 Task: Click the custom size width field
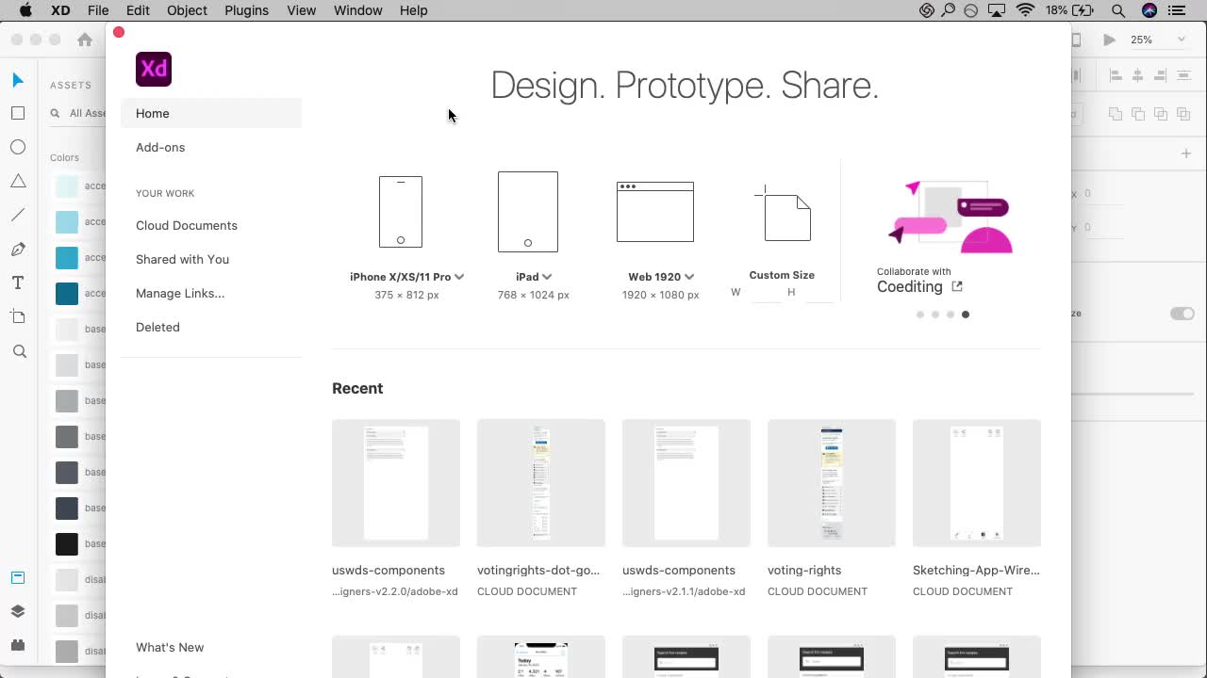[765, 293]
